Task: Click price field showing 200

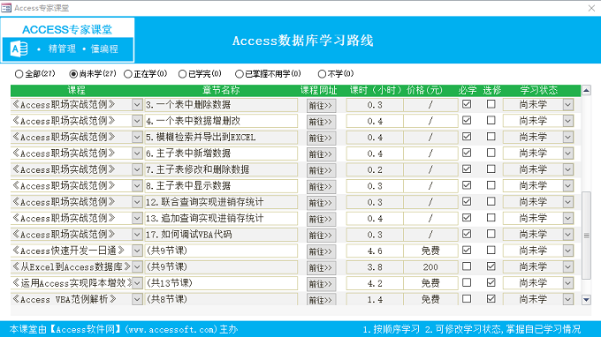Action: pos(430,267)
